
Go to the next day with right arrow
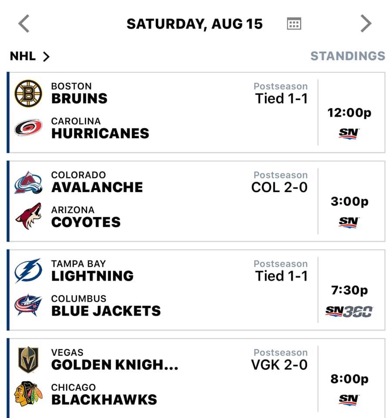click(x=366, y=24)
